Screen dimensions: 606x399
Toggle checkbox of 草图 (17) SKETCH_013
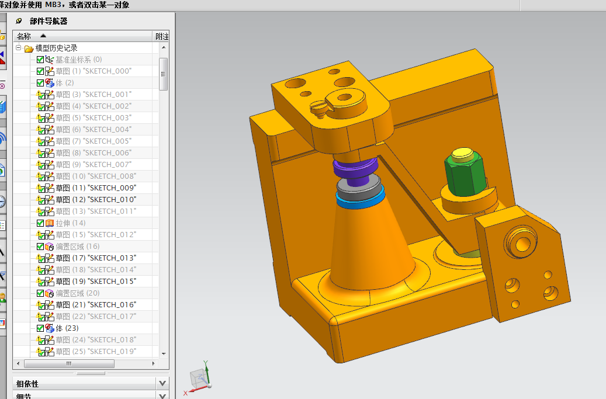(40, 258)
